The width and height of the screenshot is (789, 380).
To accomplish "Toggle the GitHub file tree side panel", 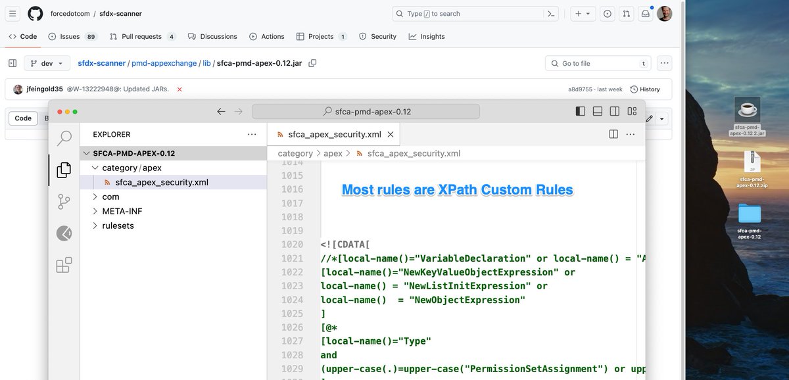I will point(12,63).
